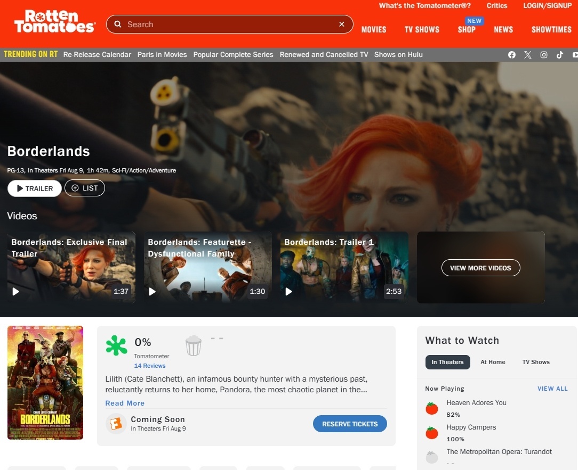The height and width of the screenshot is (470, 578).
Task: Play the Borderlands Trailer 1 play icon
Action: coord(289,292)
